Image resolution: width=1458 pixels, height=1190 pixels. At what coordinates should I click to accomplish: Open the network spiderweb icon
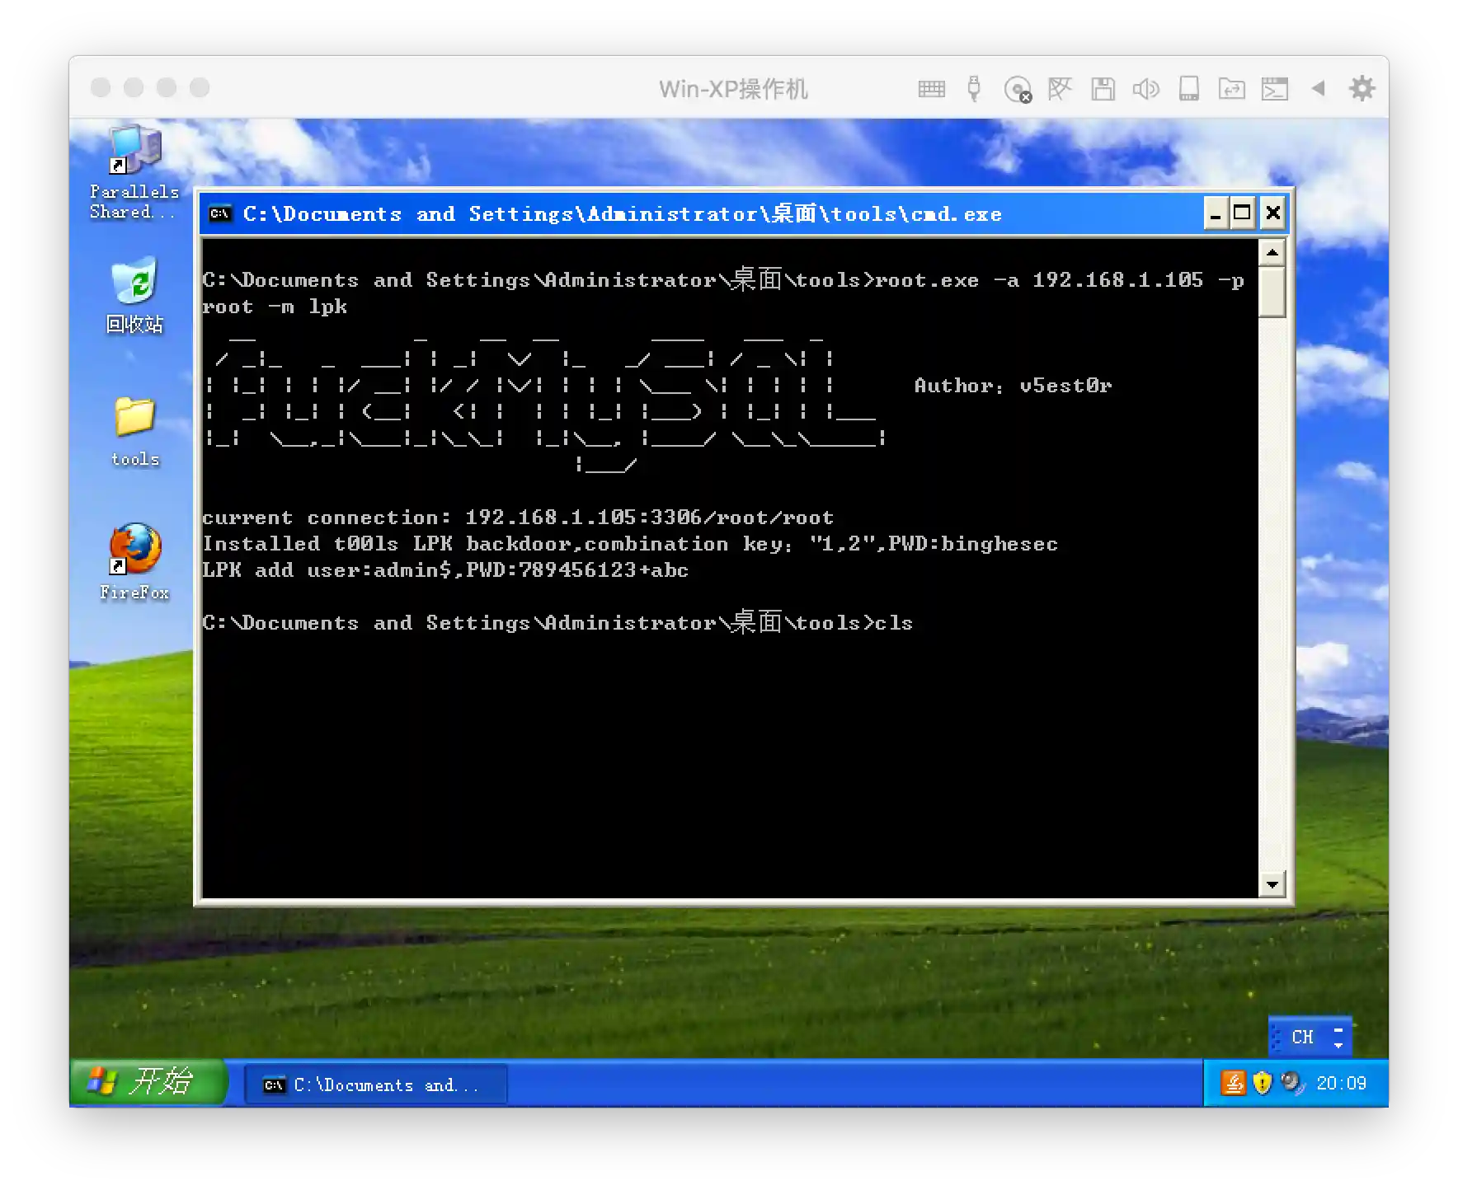pos(1060,89)
